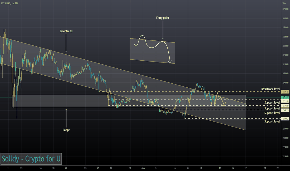
Task: Select date 6 on the time axis
Action: (x=175, y=168)
